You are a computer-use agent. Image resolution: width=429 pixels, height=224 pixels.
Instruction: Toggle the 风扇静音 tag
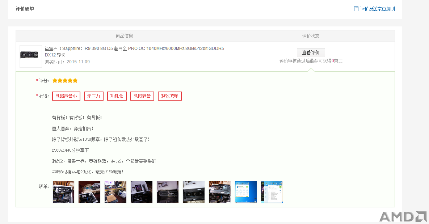(142, 96)
